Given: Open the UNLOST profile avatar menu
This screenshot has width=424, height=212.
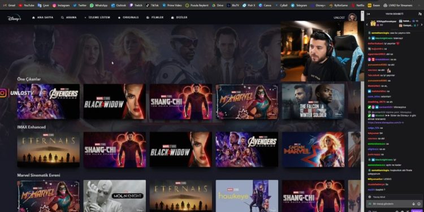Looking at the screenshot, I should [x=352, y=17].
